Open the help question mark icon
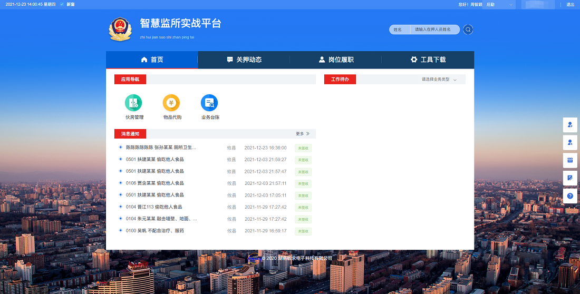The width and height of the screenshot is (580, 294). pos(570,196)
